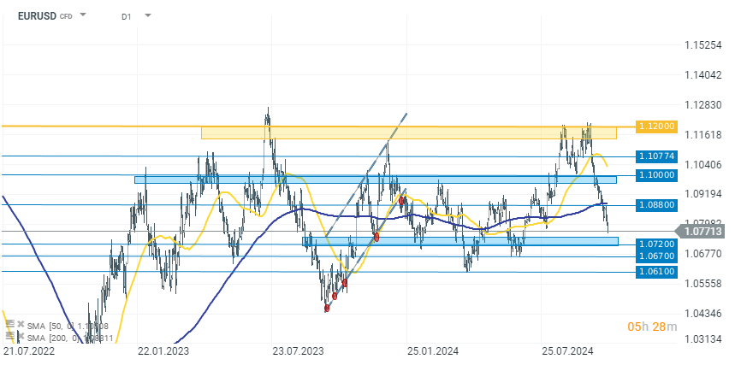Select the blue support zone rectangle at 1.07200

460,241
